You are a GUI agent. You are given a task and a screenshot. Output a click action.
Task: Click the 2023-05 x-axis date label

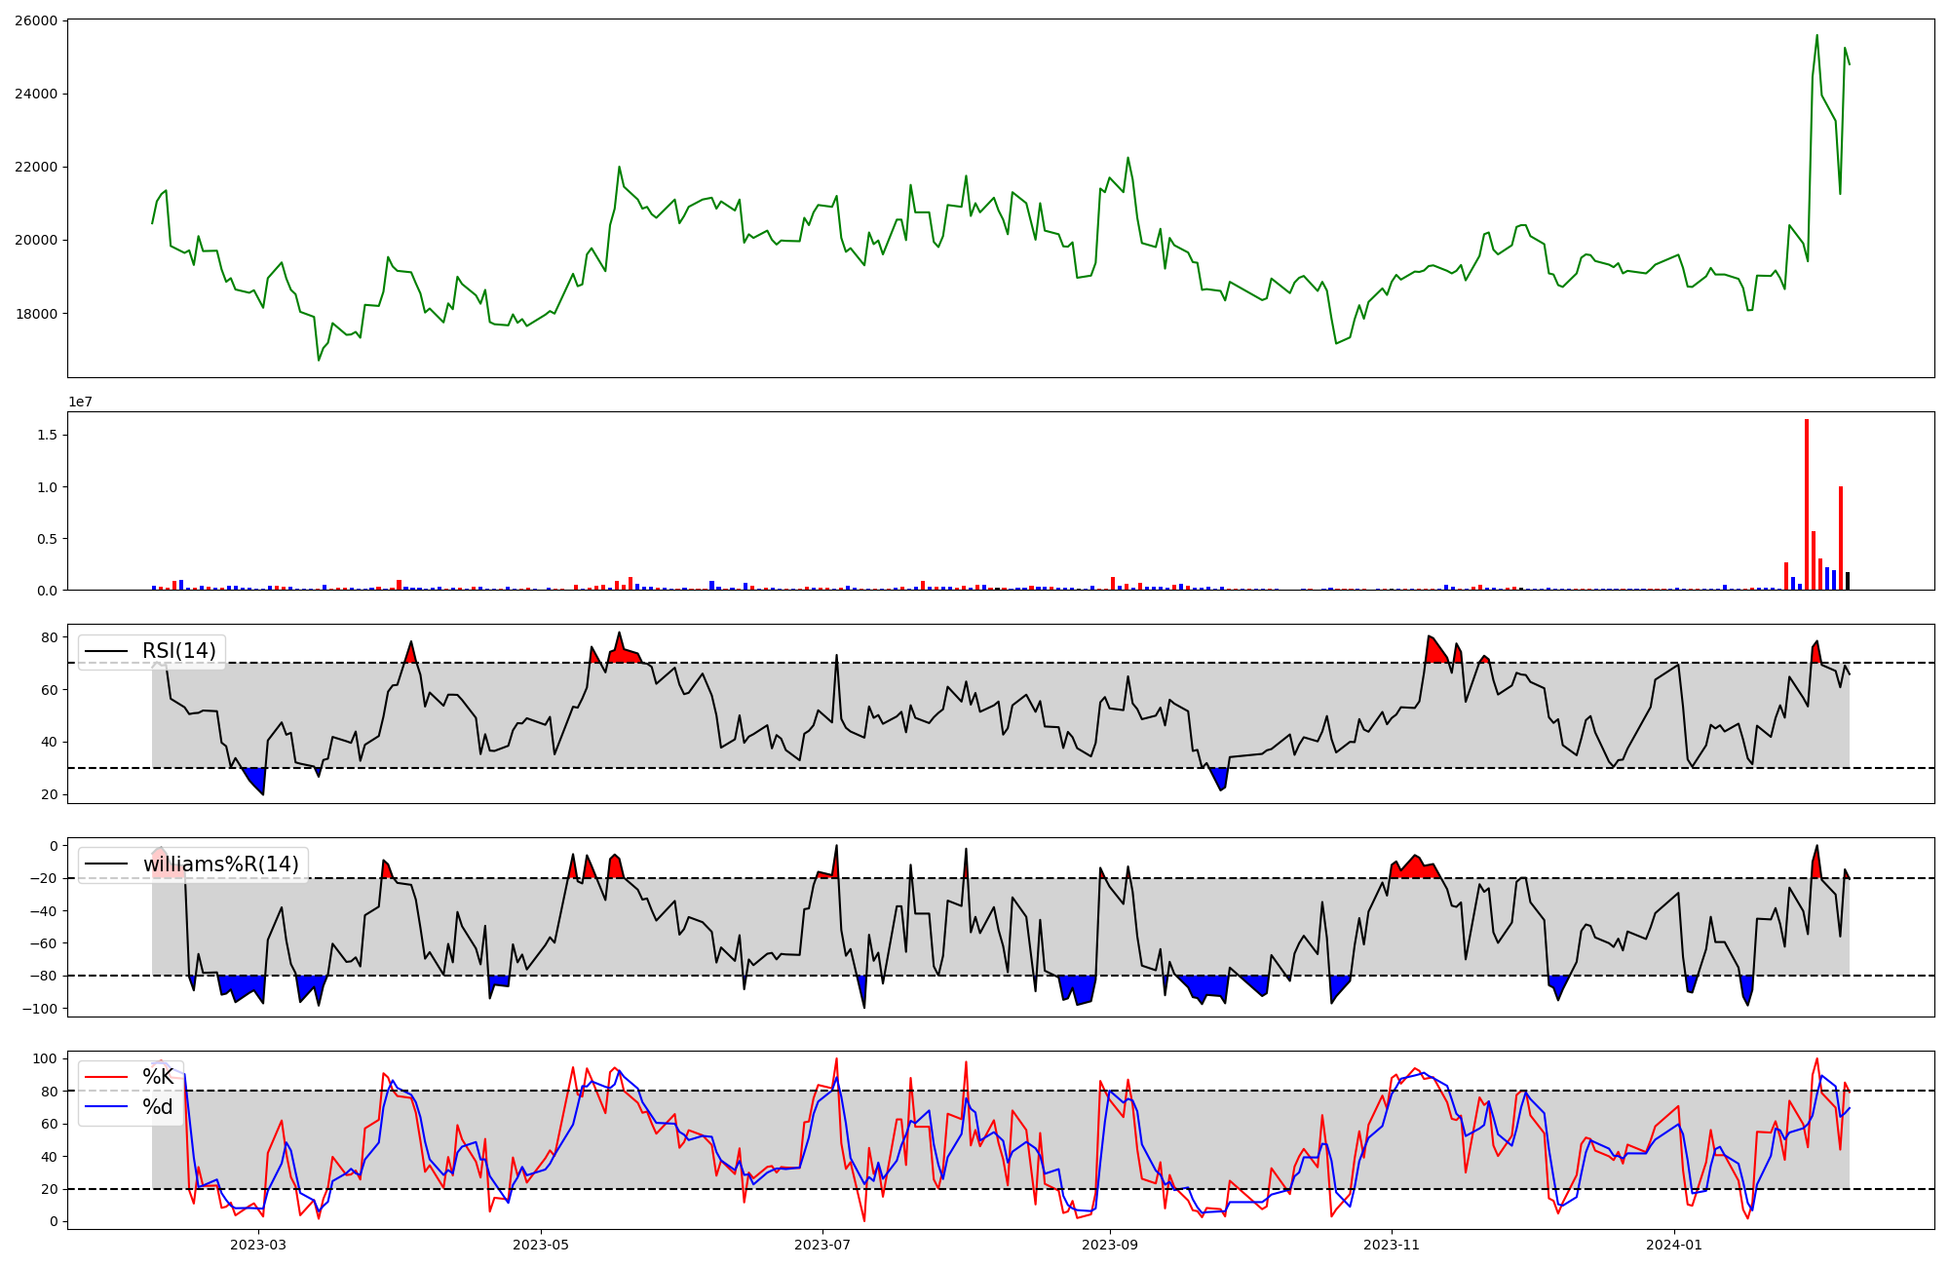(x=540, y=1245)
